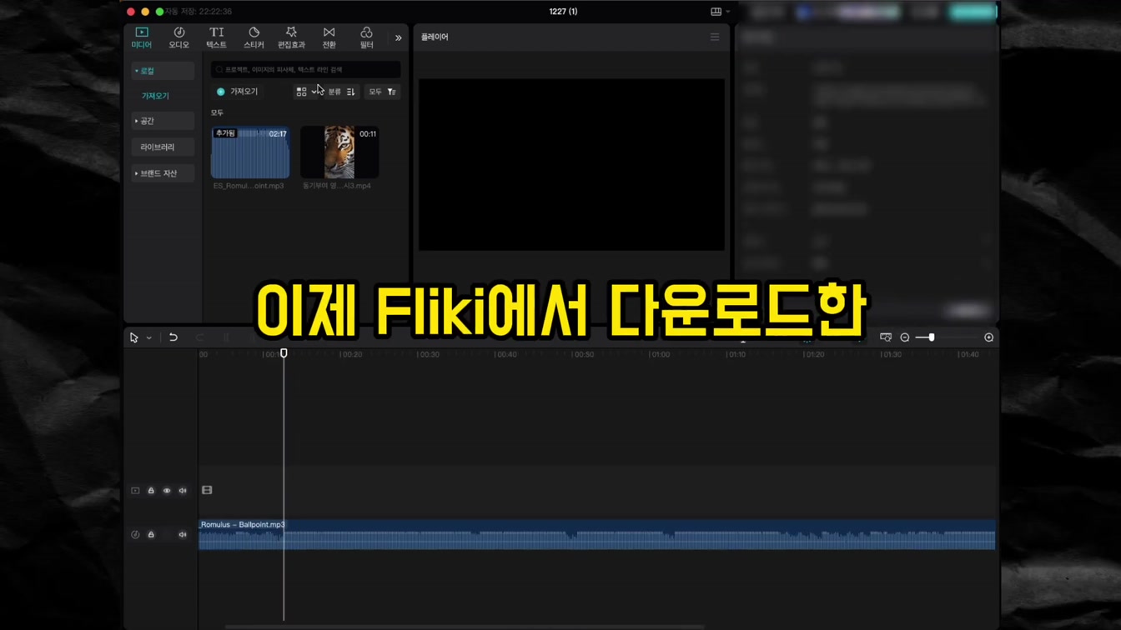Screen dimensions: 1121x630
Task: Open the 텍스트 text tab
Action: tap(216, 37)
